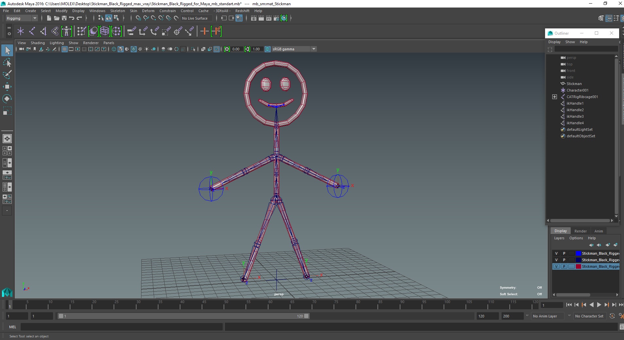Screen dimensions: 624x340
Task: Click the Outliner search field
Action: coord(586,49)
